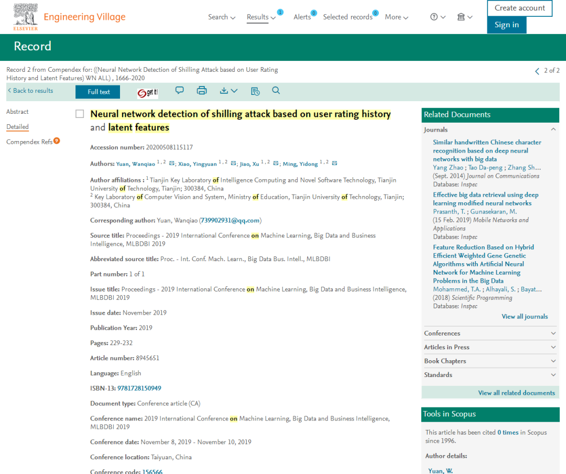Email author Ming, Yidong envelope icon

tap(334, 163)
